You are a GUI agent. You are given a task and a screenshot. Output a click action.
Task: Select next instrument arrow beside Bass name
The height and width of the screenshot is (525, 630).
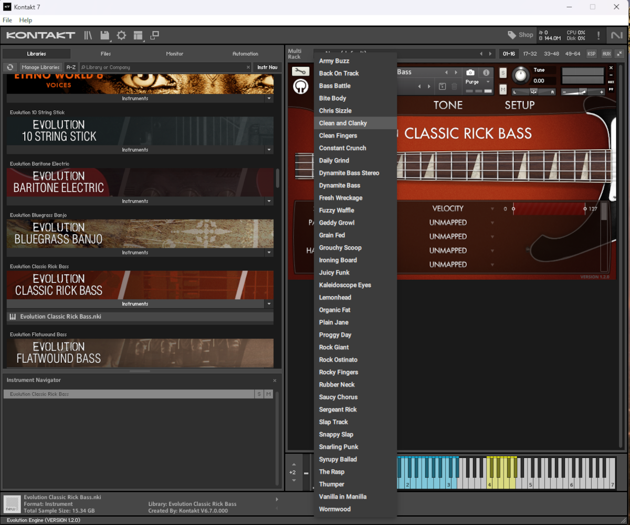click(x=456, y=72)
